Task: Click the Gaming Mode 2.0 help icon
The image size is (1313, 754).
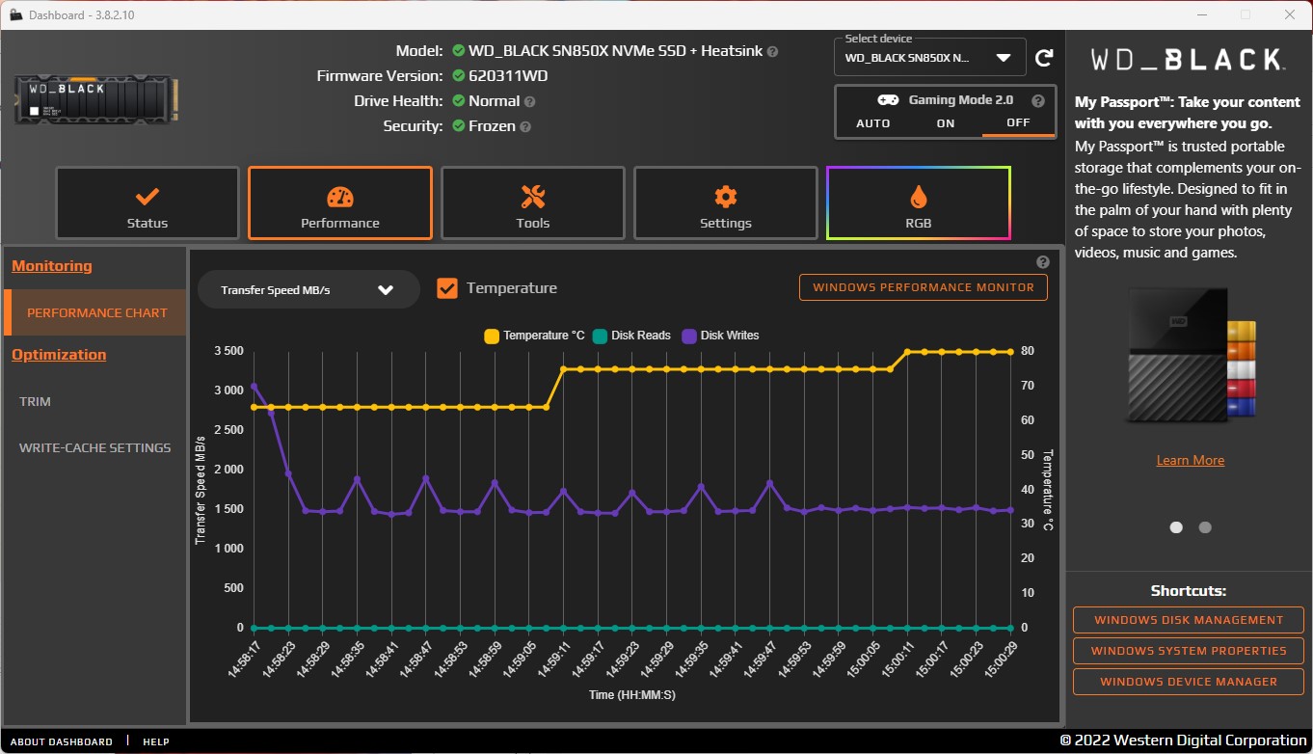Action: 1037,100
